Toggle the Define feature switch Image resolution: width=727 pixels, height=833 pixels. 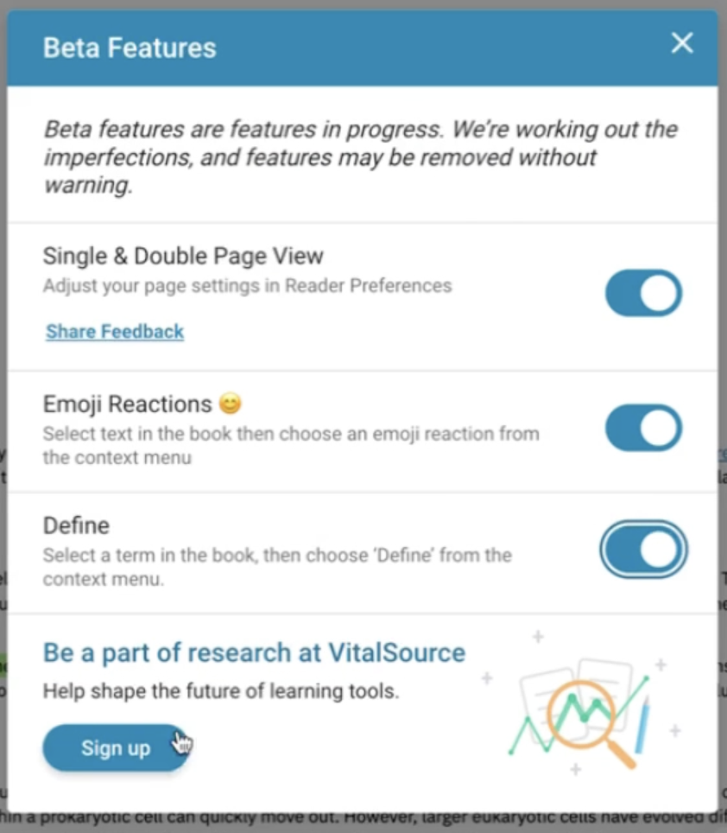(644, 550)
